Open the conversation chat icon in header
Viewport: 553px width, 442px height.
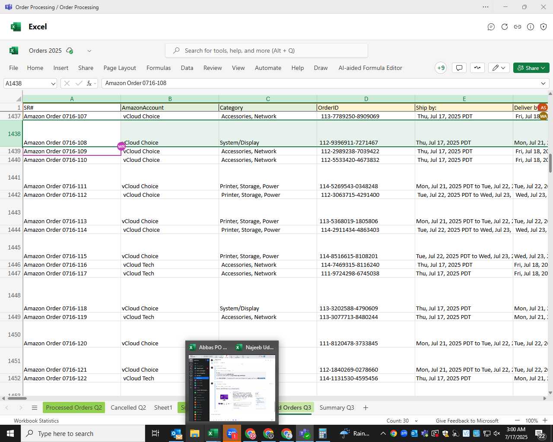pyautogui.click(x=491, y=27)
